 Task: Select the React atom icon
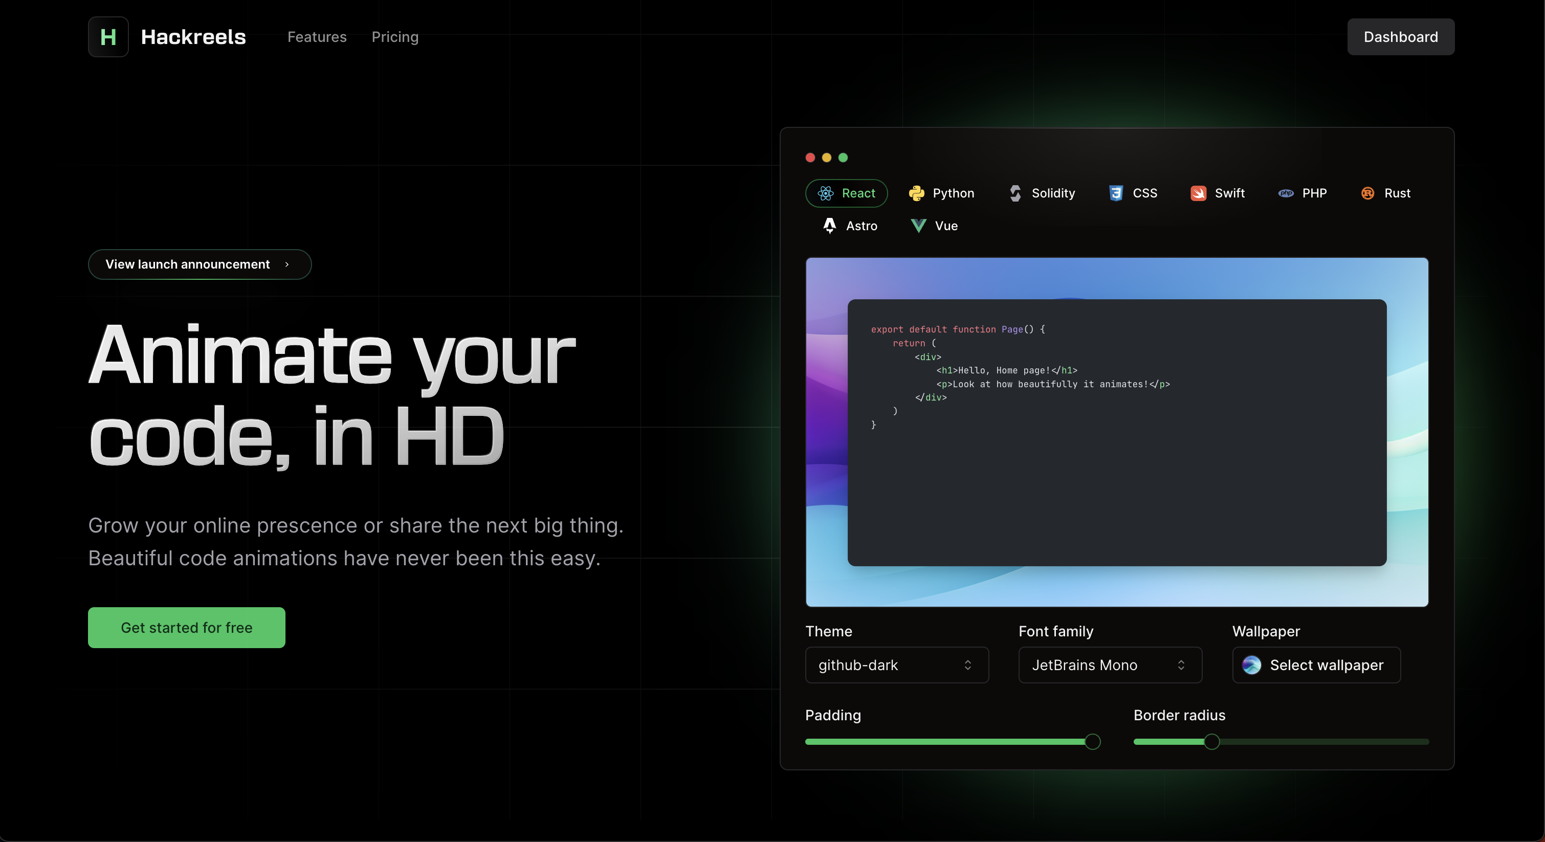click(x=826, y=193)
